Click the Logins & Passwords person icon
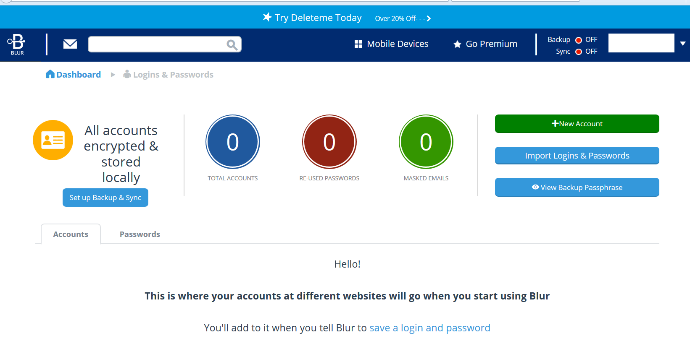 (127, 74)
